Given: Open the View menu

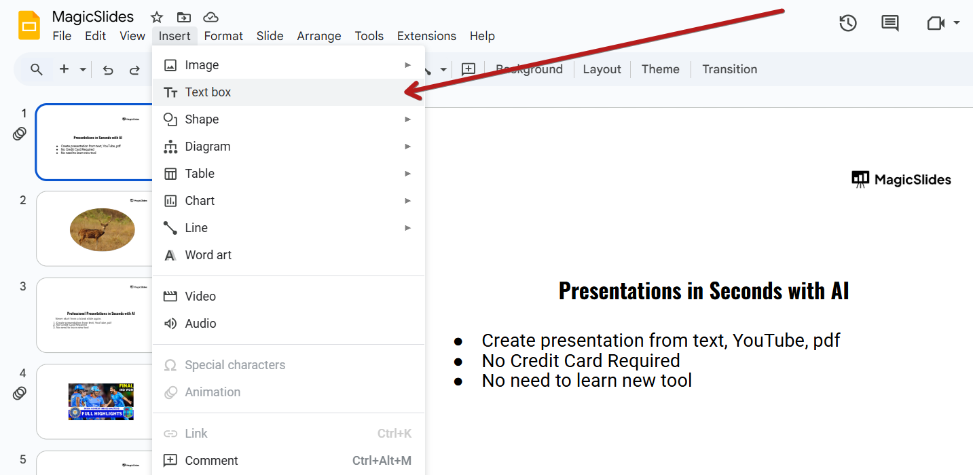Looking at the screenshot, I should point(132,36).
